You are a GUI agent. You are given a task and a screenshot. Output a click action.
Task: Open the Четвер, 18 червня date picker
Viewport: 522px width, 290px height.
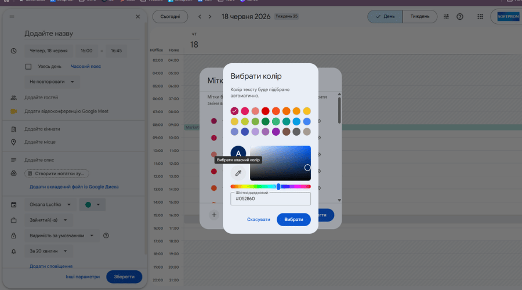[x=49, y=51]
